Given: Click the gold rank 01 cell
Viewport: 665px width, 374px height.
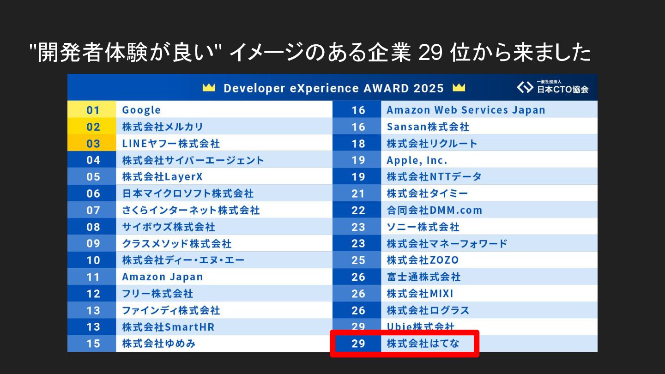Looking at the screenshot, I should point(91,109).
